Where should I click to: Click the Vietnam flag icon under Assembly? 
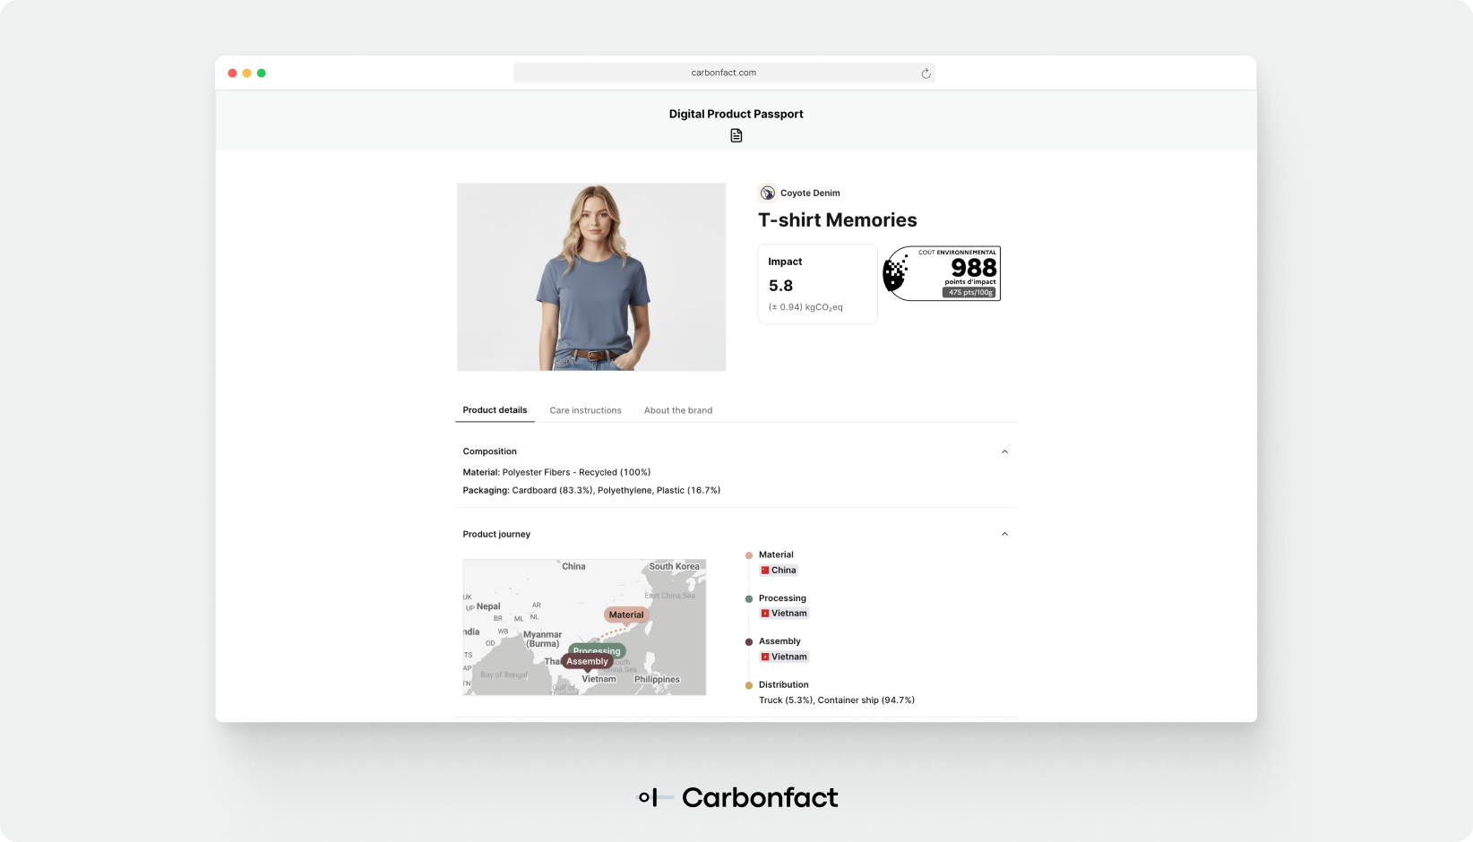pos(765,657)
